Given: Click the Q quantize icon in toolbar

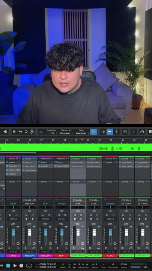Looking at the screenshot, I should [26, 132].
